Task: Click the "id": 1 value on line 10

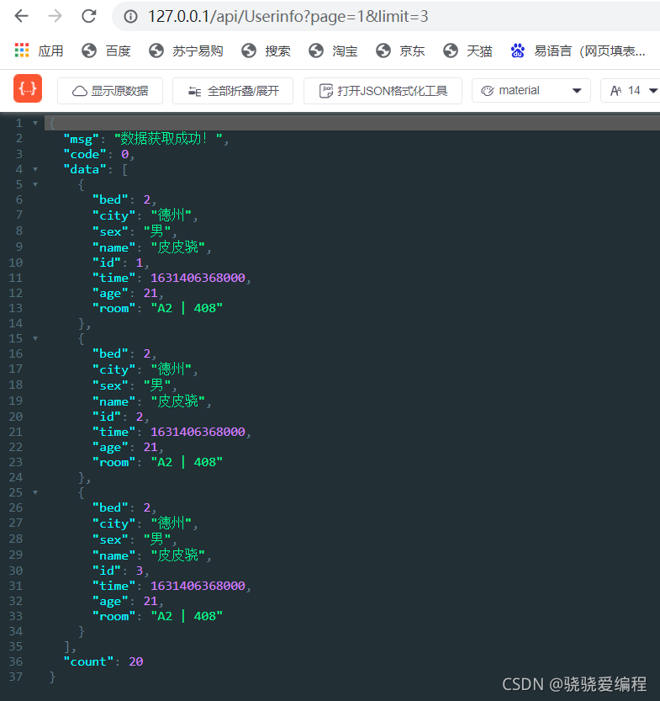Action: [x=140, y=263]
